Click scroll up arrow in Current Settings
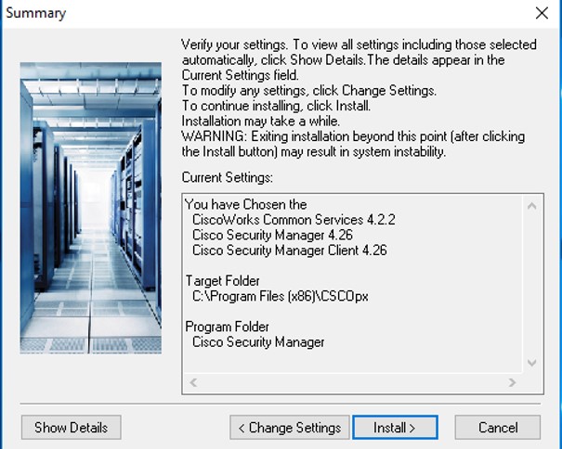 coord(532,206)
